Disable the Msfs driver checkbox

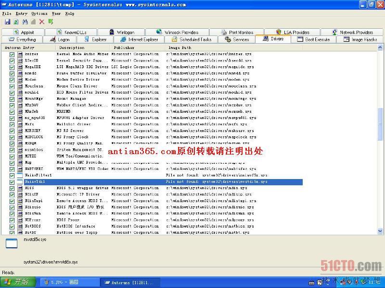click(x=12, y=124)
